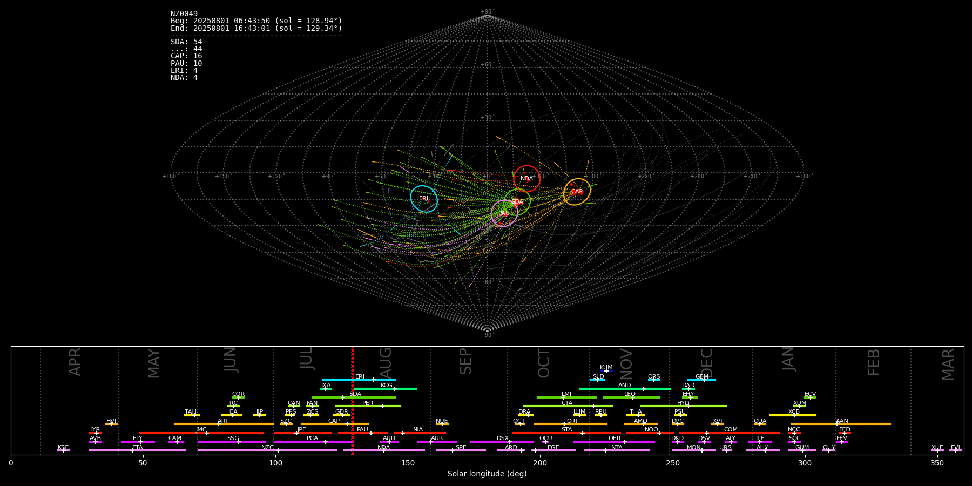
Task: Click the SSG shower label in timeline
Action: [233, 438]
